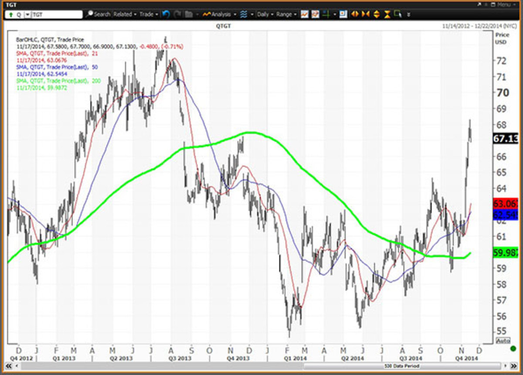
Task: Click the vertical compress orange arrows icon
Action: pyautogui.click(x=387, y=14)
